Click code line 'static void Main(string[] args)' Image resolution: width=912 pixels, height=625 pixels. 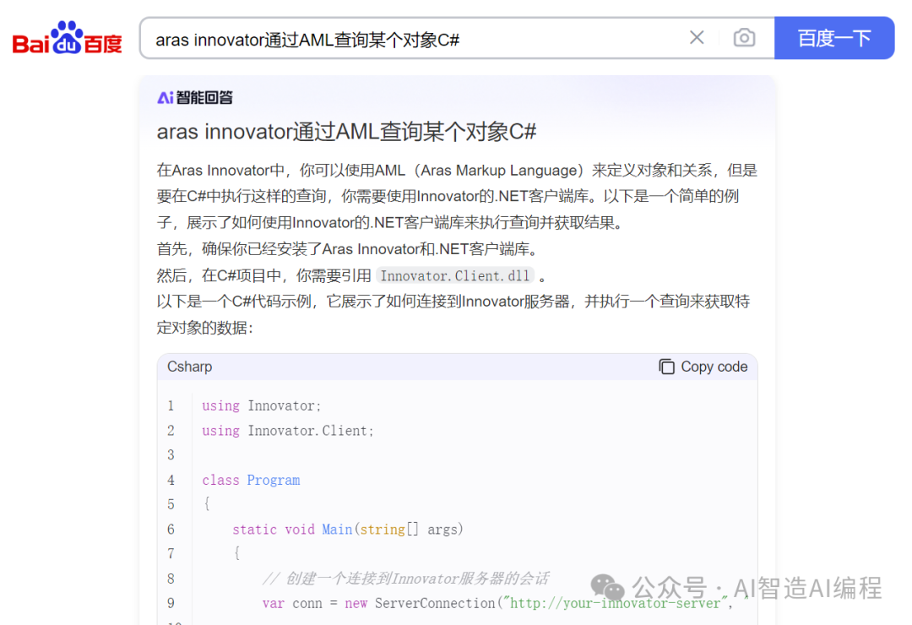coord(347,530)
